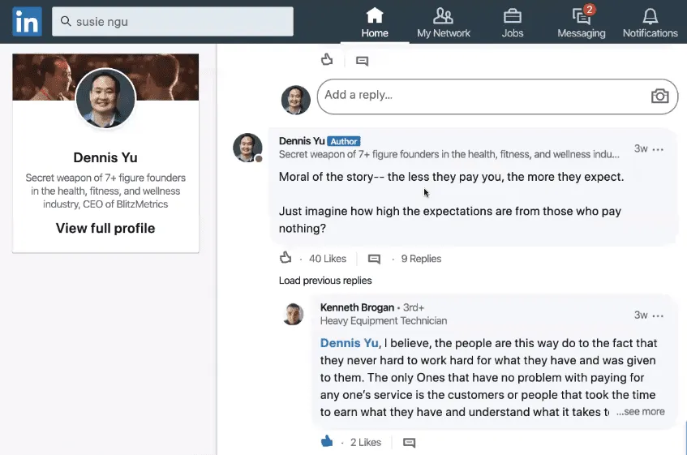Click Load previous replies
The image size is (687, 455).
(325, 281)
